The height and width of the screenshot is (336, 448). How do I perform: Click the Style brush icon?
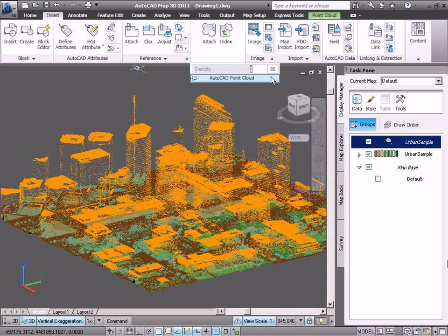(x=371, y=103)
